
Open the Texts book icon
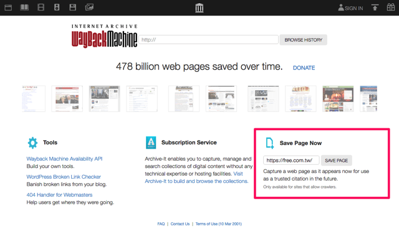24,7
